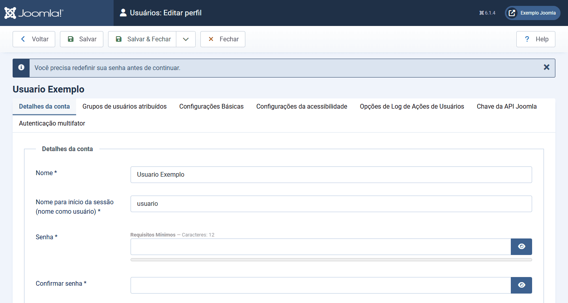Click the Detalhes da conta fieldset legend
Screen dimensions: 568x303
tap(67, 149)
